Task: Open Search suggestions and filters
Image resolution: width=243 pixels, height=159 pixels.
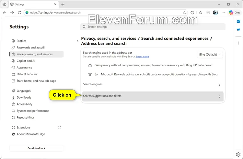Action: [153, 96]
